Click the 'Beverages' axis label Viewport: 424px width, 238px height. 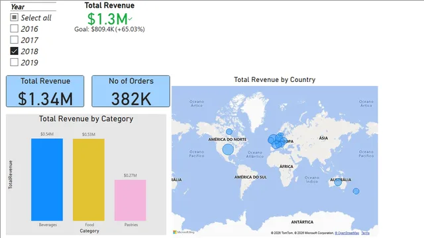click(48, 225)
